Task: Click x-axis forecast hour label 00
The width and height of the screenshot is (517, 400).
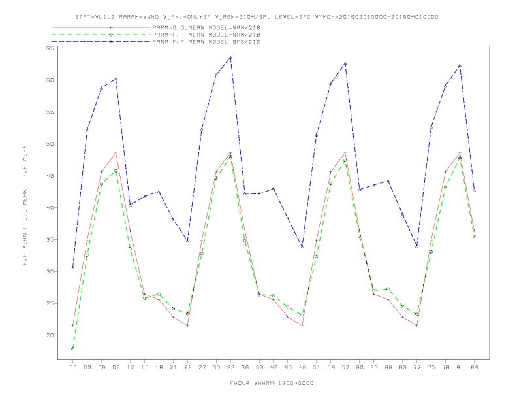Action: (73, 367)
